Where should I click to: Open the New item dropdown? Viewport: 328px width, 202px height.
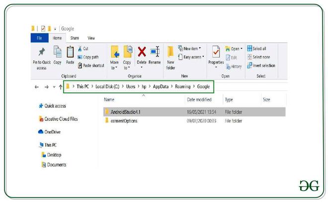tap(189, 49)
